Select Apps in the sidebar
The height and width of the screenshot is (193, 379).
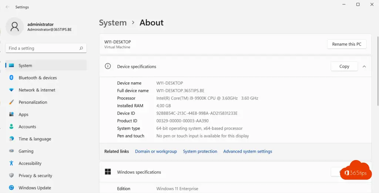[46, 114]
